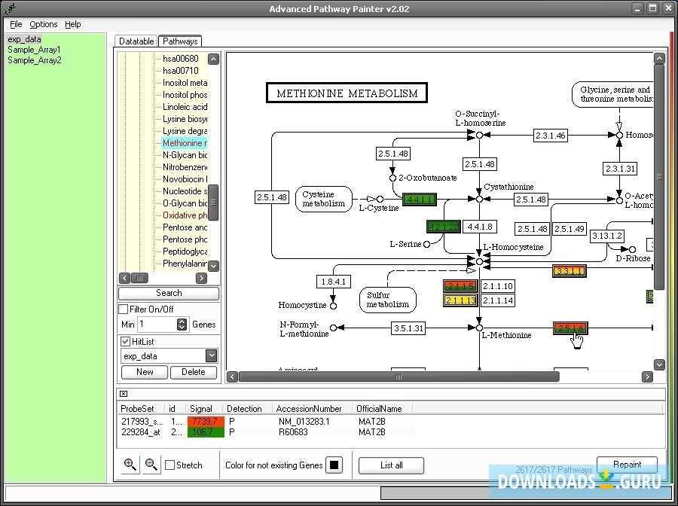The image size is (678, 506).
Task: Click the green enzyme box 4.2.1.22
Action: click(x=443, y=227)
